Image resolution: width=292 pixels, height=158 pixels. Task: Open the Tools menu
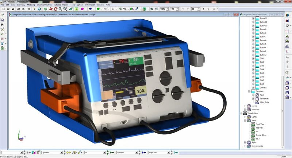pos(73,5)
